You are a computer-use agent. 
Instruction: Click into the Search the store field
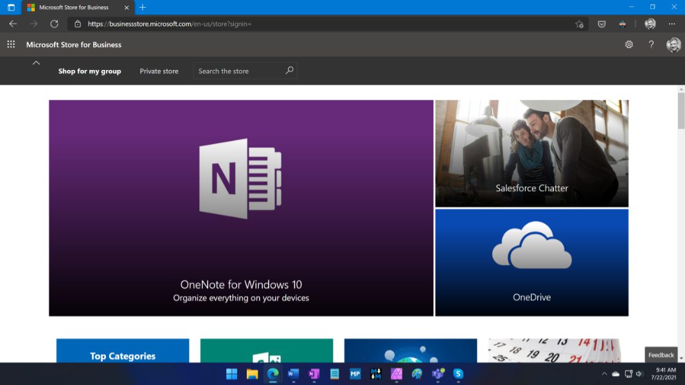click(x=238, y=71)
